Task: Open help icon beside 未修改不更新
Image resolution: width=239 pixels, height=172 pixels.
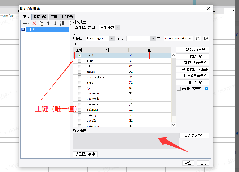Action: 206,89
